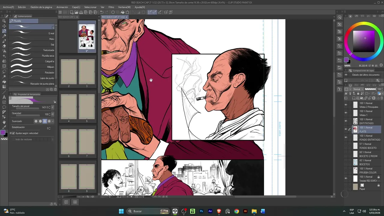Select the Eraser tool
The image size is (384, 216).
click(4, 46)
